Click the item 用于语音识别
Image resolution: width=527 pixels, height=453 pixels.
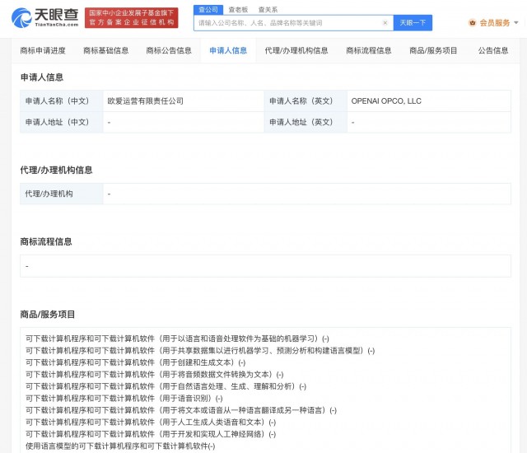point(124,399)
